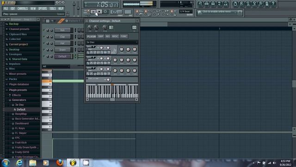Select the Clap channel button

(x=62, y=37)
